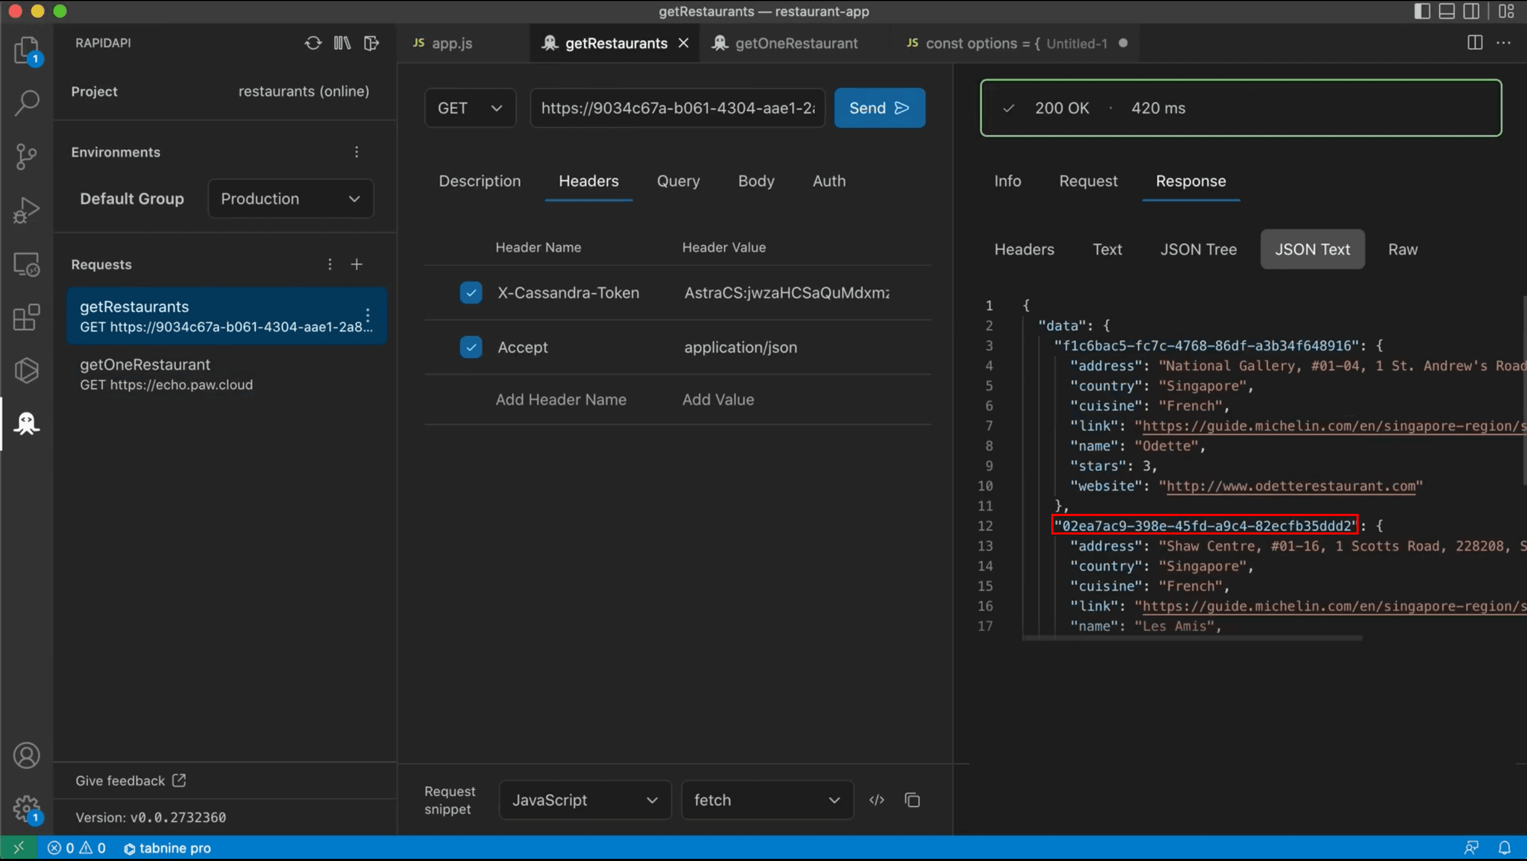Open the JavaScript snippet language dropdown
1527x861 pixels.
585,800
